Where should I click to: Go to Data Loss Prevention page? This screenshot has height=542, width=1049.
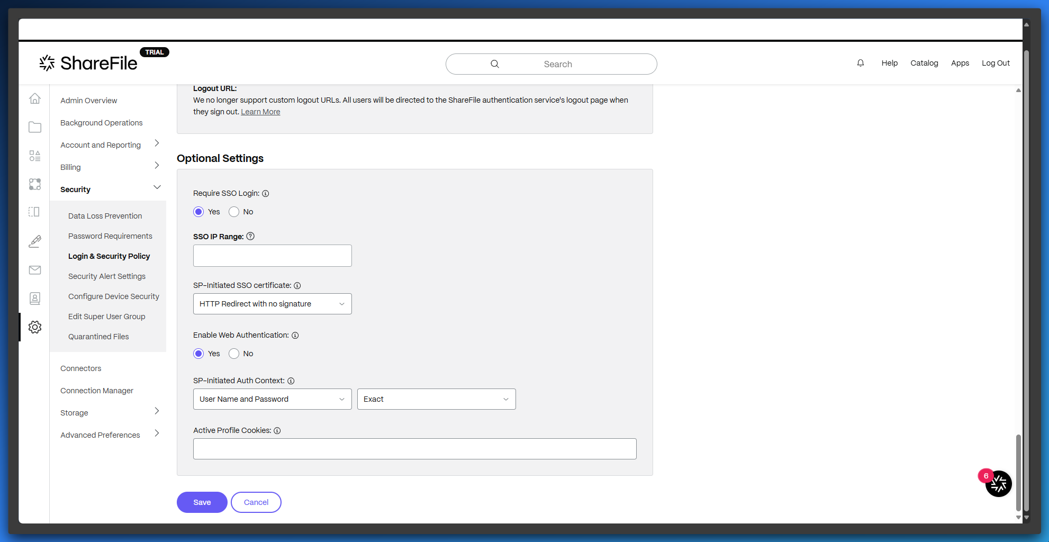pos(105,216)
